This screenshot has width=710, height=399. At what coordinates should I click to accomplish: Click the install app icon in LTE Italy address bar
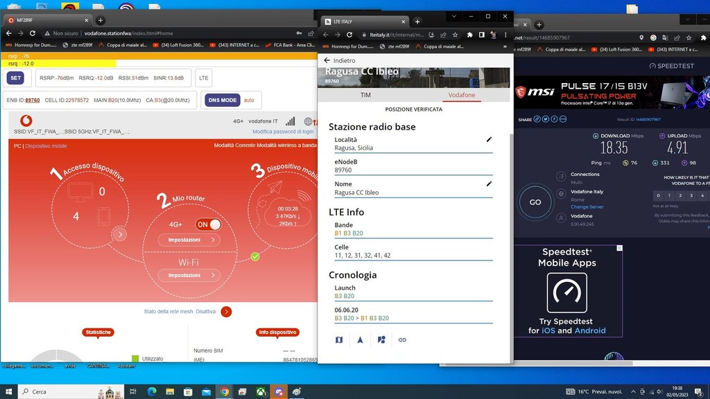[x=431, y=35]
